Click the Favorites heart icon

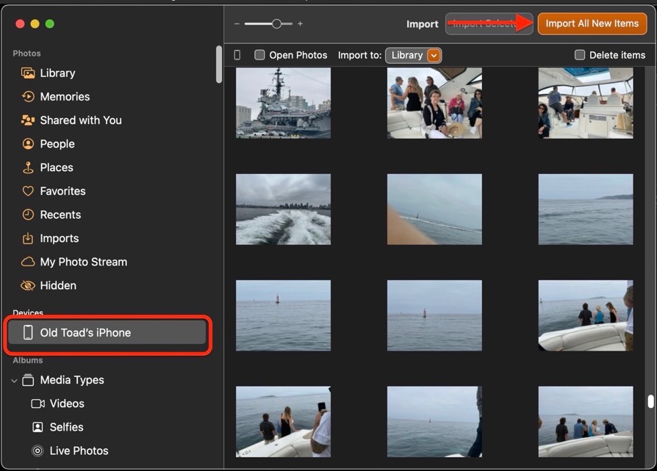(x=28, y=191)
